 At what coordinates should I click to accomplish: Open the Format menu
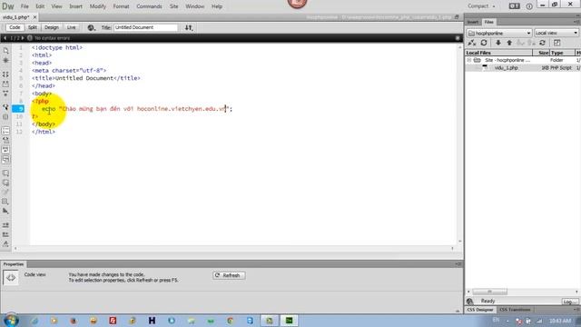(121, 6)
